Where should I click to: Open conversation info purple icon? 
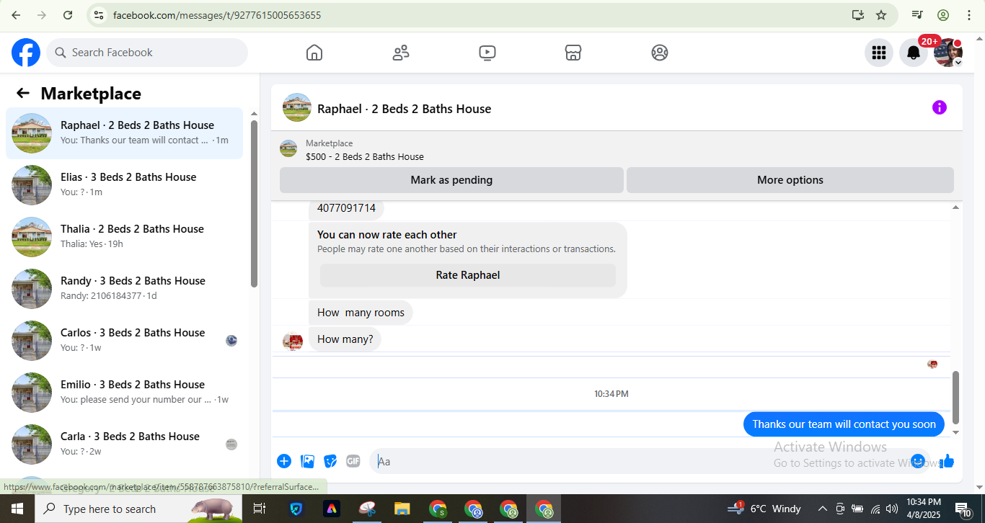[939, 107]
